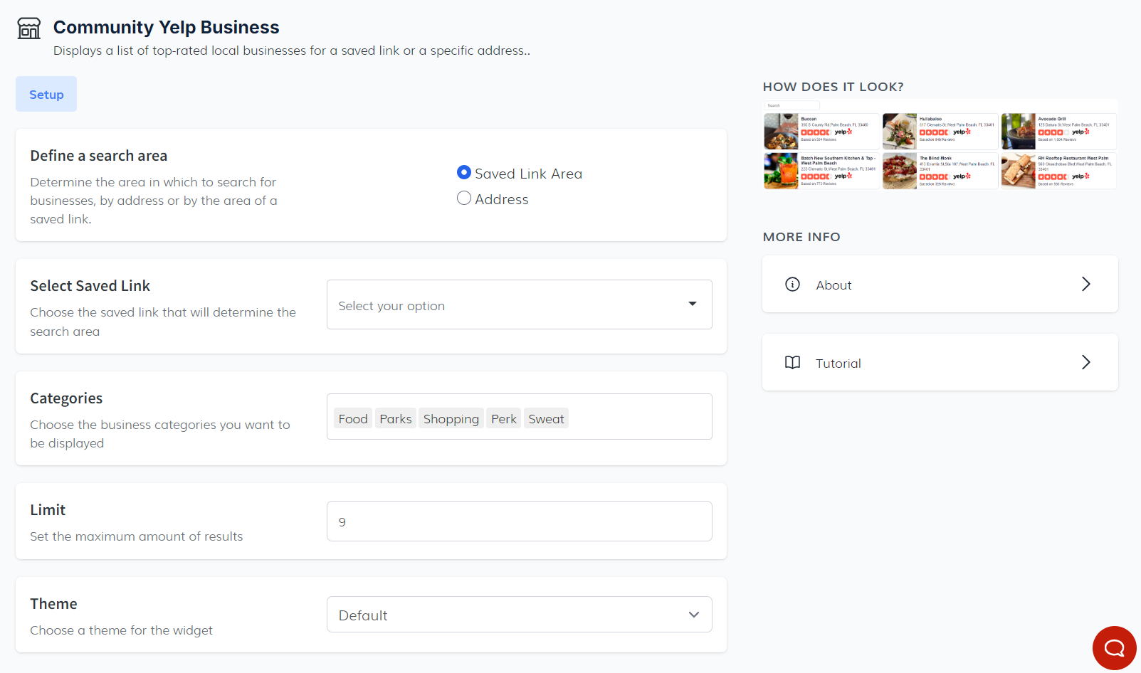
Task: Switch to the Setup tab
Action: (46, 95)
